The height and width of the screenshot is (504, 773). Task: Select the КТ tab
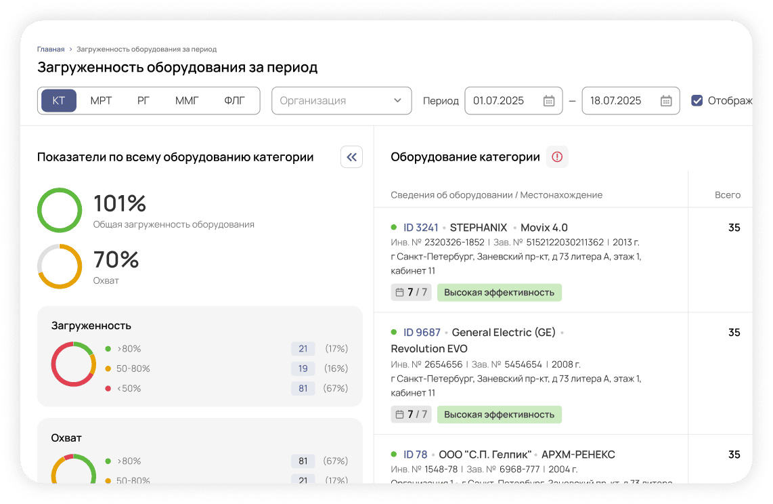[59, 101]
